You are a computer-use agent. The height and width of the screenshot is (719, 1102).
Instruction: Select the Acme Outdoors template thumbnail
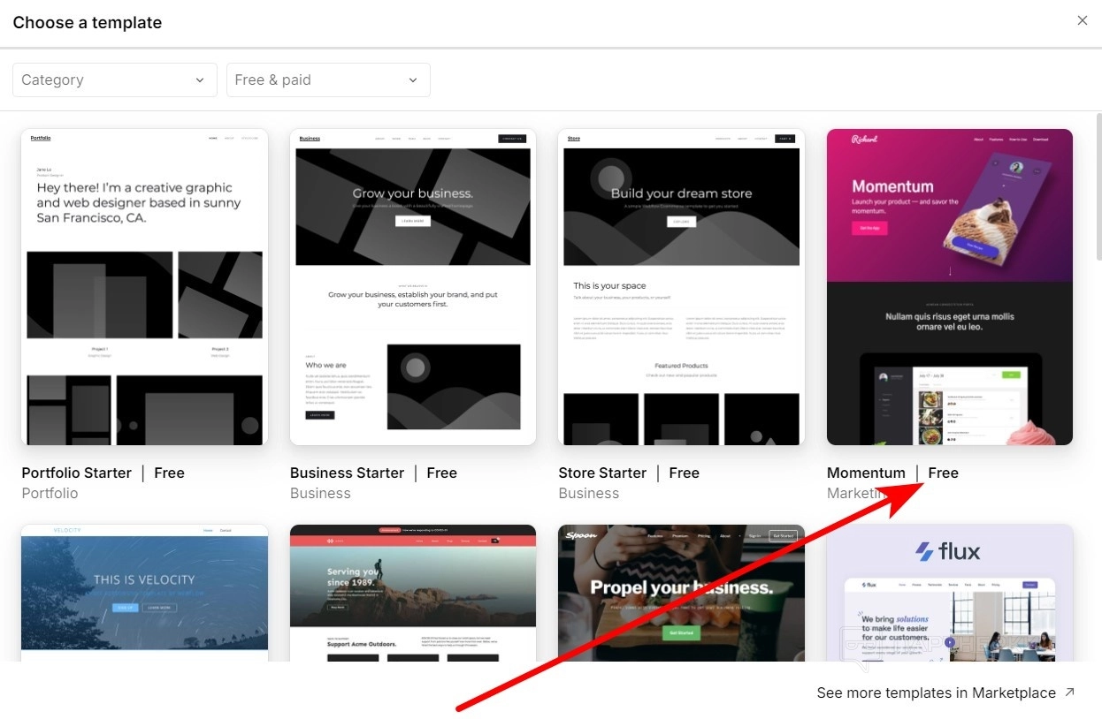point(413,592)
